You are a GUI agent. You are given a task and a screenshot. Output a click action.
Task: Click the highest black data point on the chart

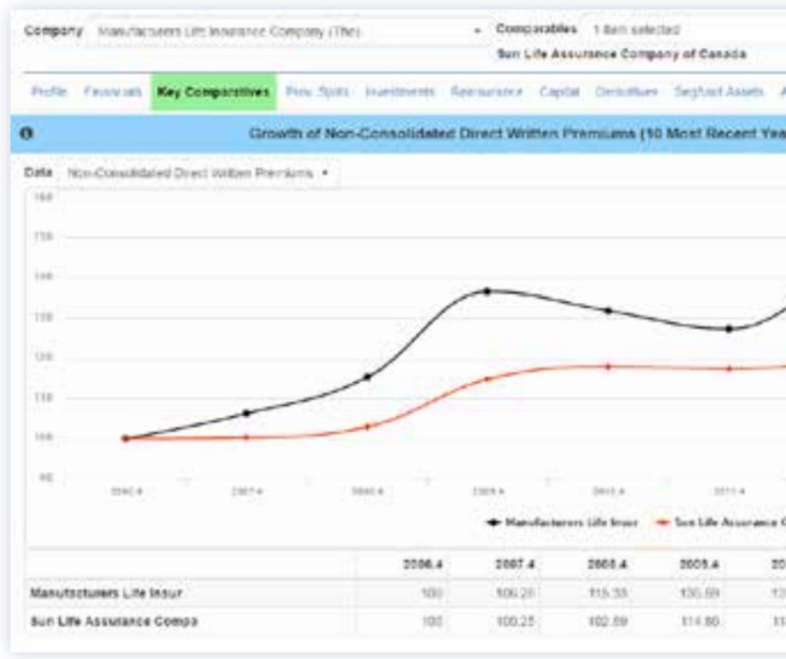487,292
